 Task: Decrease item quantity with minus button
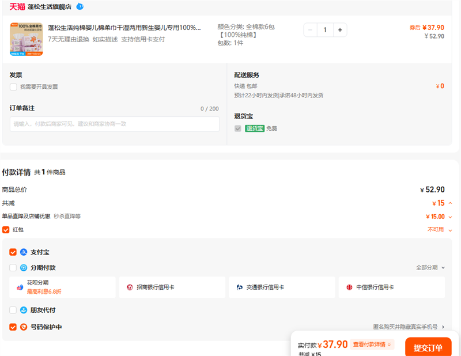tap(311, 30)
